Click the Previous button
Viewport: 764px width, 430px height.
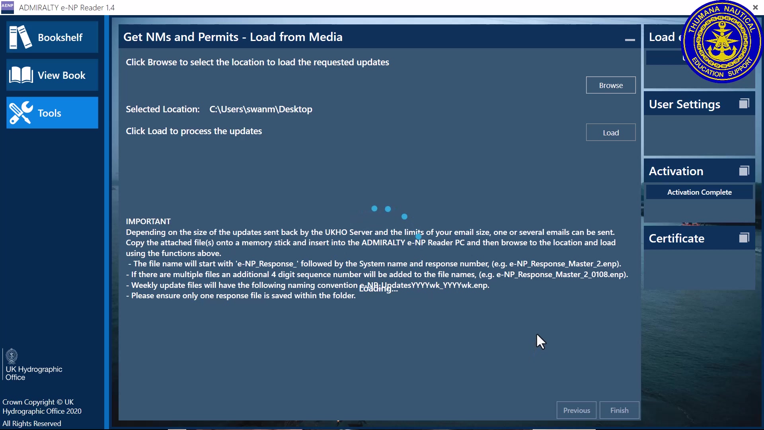(576, 410)
